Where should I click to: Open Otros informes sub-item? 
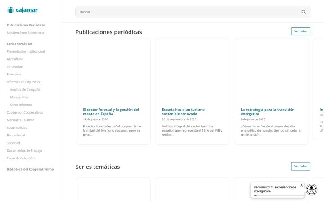click(x=21, y=105)
